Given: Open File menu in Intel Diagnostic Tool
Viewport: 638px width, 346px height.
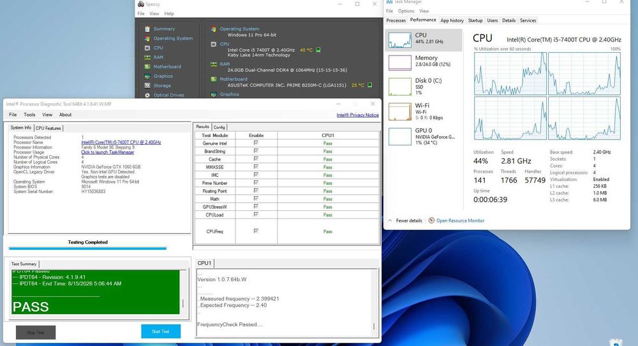Looking at the screenshot, I should [13, 115].
